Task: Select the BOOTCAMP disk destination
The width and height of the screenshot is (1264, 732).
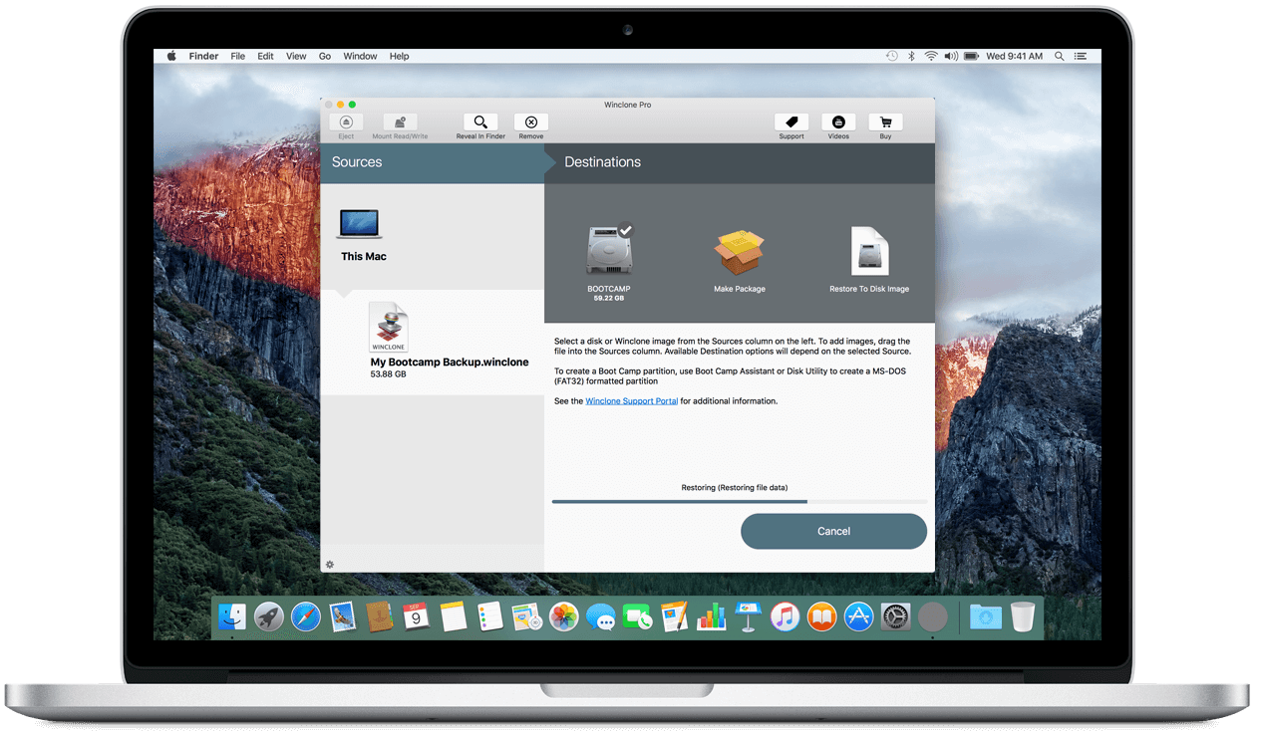Action: [x=609, y=261]
